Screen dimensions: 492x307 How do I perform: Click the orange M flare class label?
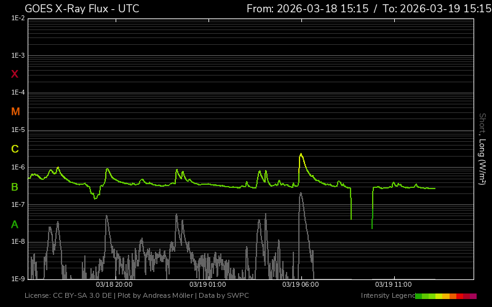coord(15,112)
